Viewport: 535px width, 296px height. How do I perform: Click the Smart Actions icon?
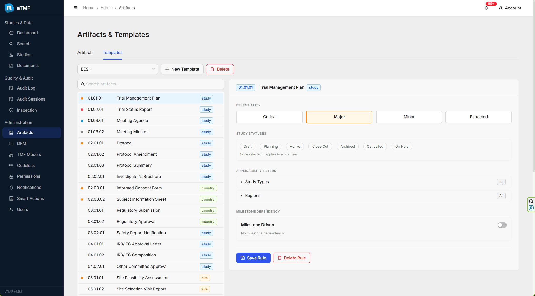point(11,199)
